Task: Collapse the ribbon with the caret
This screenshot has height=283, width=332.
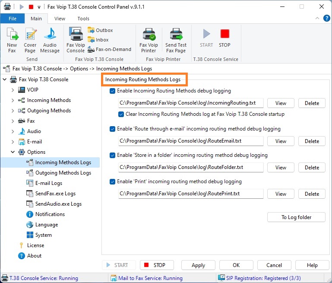Action: pos(317,18)
